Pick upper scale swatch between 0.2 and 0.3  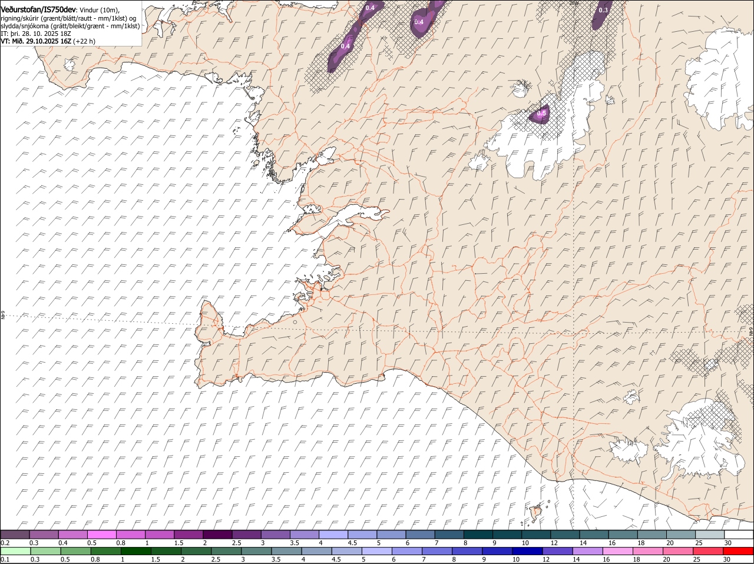point(15,535)
